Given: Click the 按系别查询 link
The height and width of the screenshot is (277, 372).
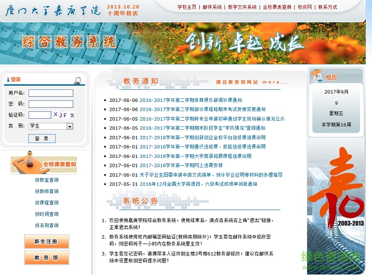Looking at the screenshot, I should 47,225.
